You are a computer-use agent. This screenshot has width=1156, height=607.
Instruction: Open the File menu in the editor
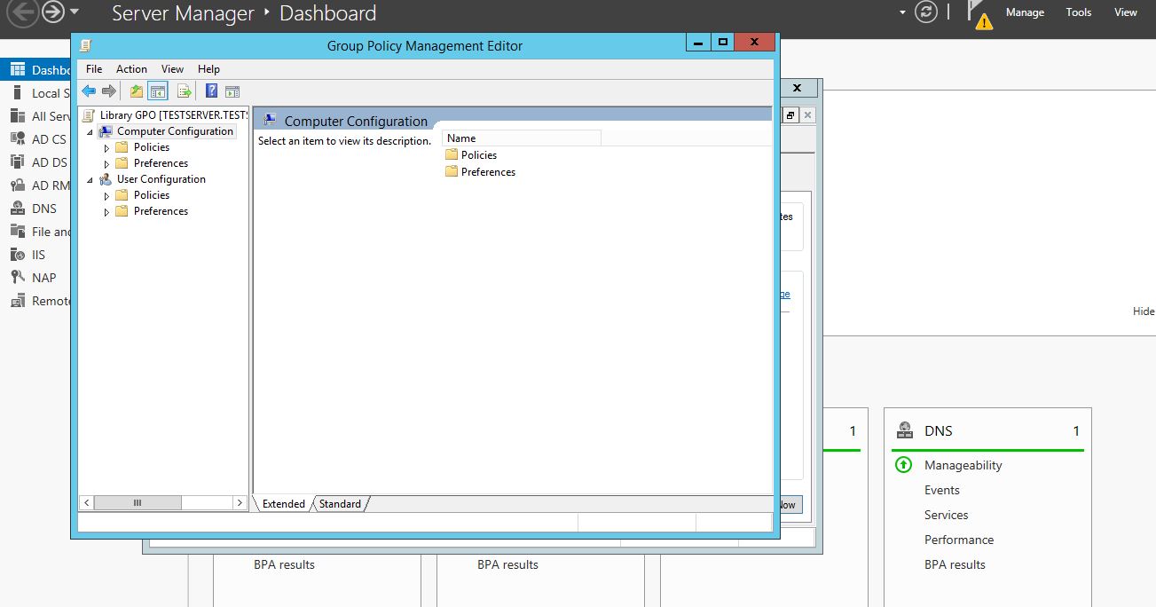pyautogui.click(x=94, y=68)
